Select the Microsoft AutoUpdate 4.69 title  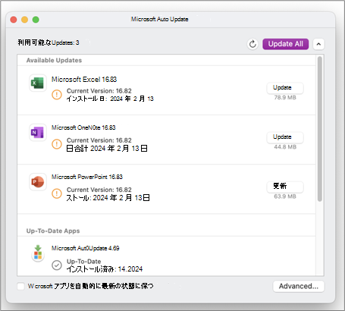click(86, 248)
